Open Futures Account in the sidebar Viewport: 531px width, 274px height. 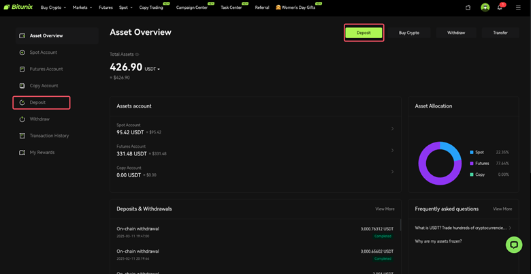click(46, 69)
